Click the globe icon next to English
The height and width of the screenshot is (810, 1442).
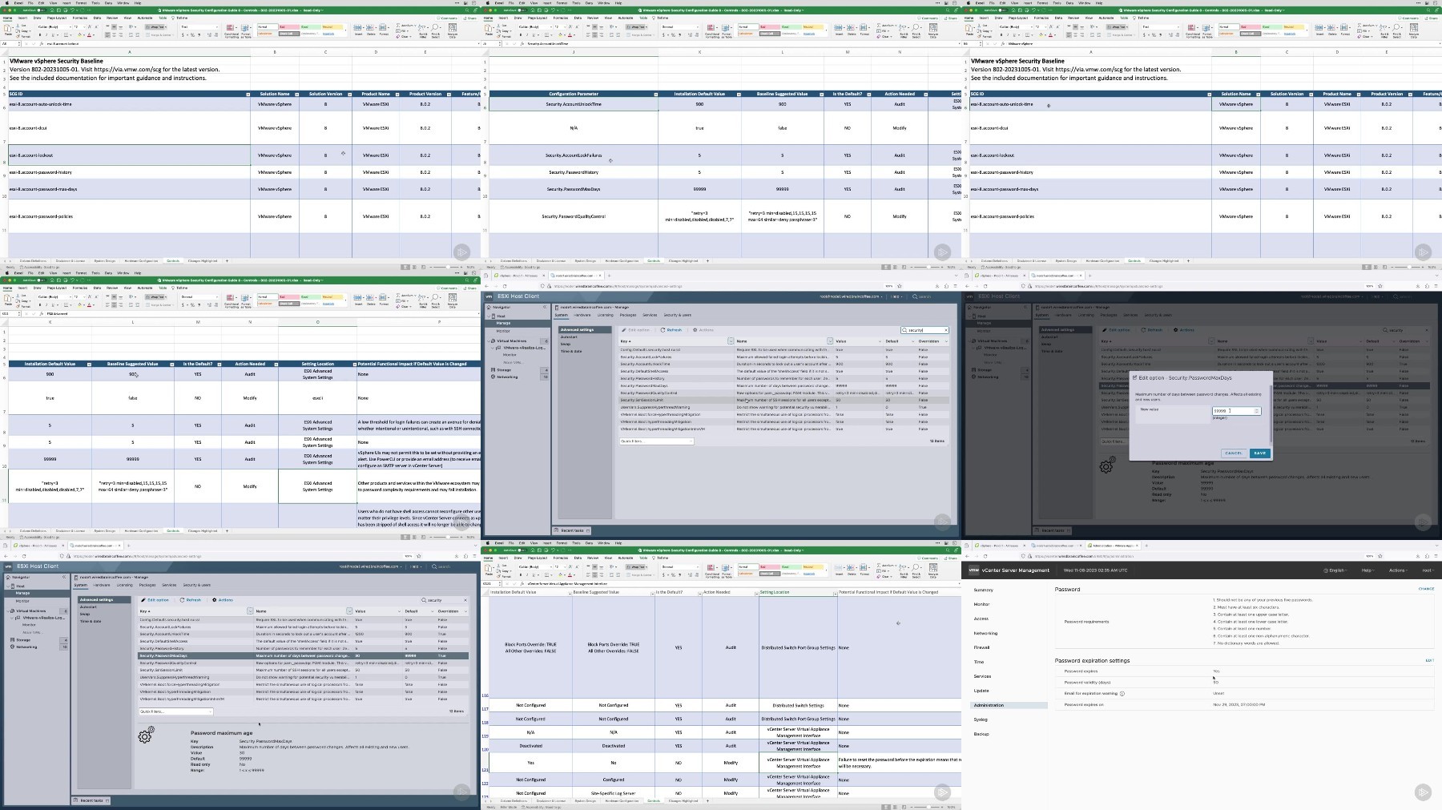click(1325, 570)
